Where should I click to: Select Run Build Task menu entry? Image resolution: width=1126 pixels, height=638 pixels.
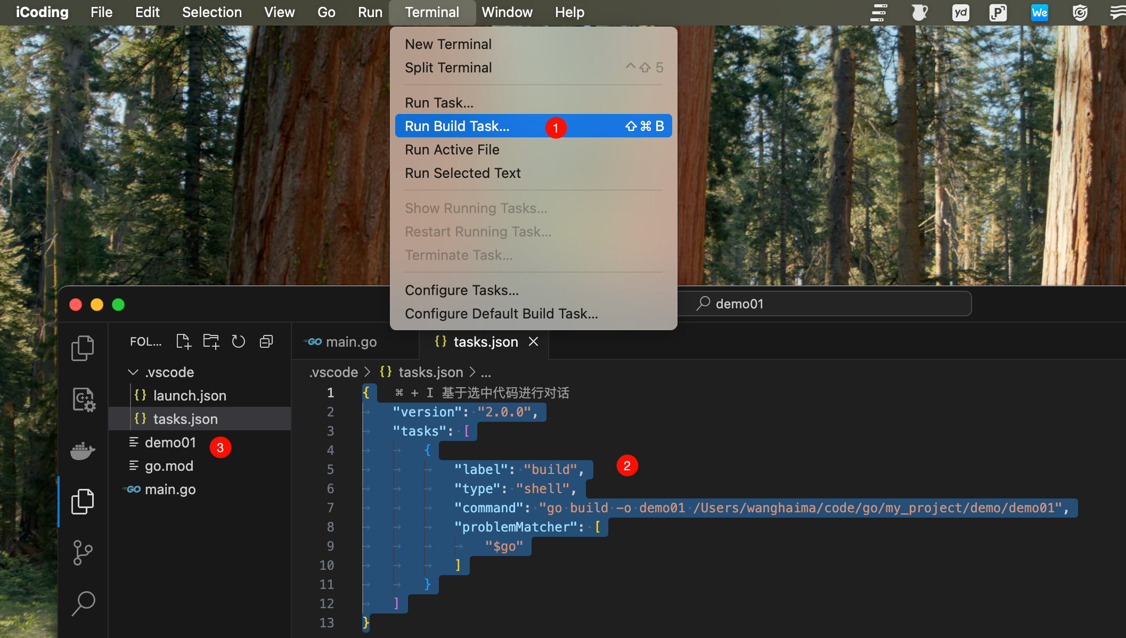[x=457, y=126]
